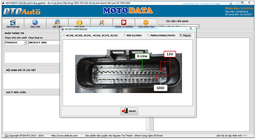Click the MOTODATA app icon in title bar

[x=3, y=3]
